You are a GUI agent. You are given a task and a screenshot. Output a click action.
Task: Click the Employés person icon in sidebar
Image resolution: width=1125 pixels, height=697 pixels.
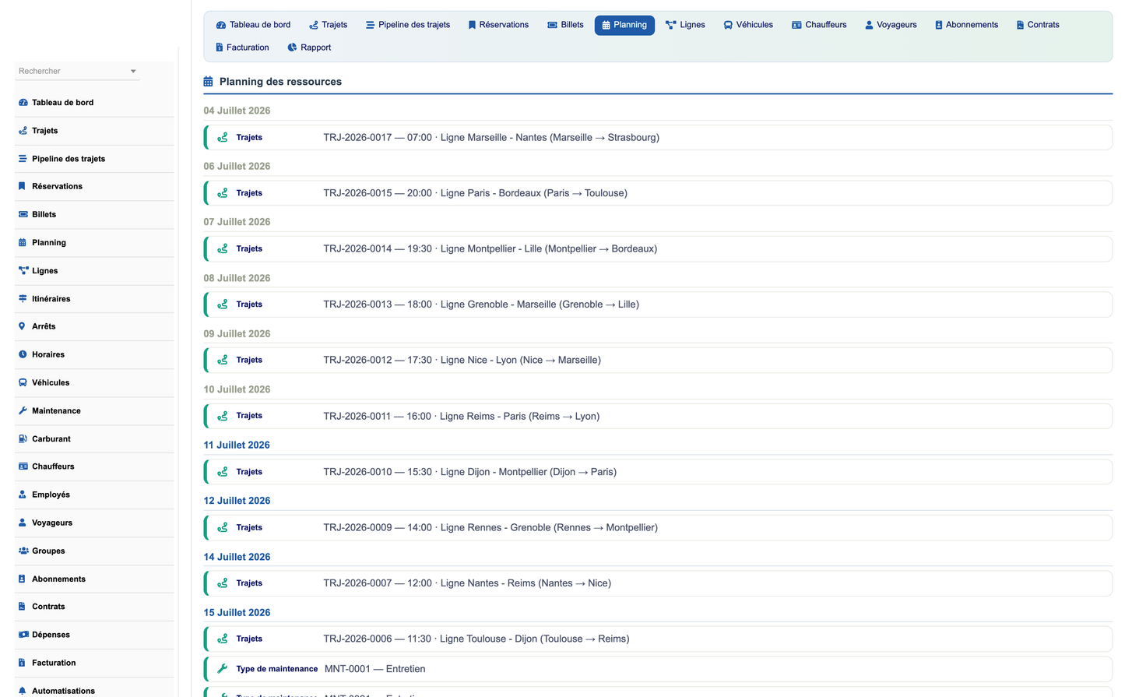click(23, 495)
